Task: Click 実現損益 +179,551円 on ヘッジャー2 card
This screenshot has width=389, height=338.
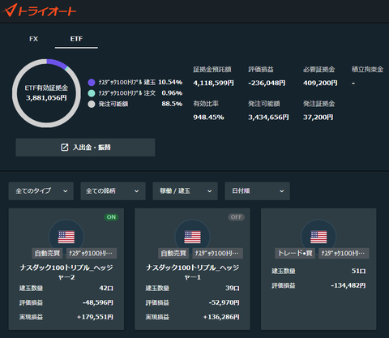Action: pyautogui.click(x=95, y=317)
